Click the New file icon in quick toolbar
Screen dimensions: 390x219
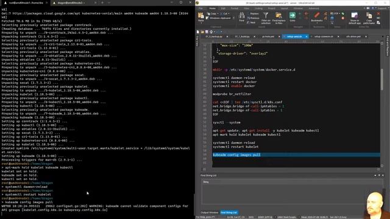click(x=198, y=32)
